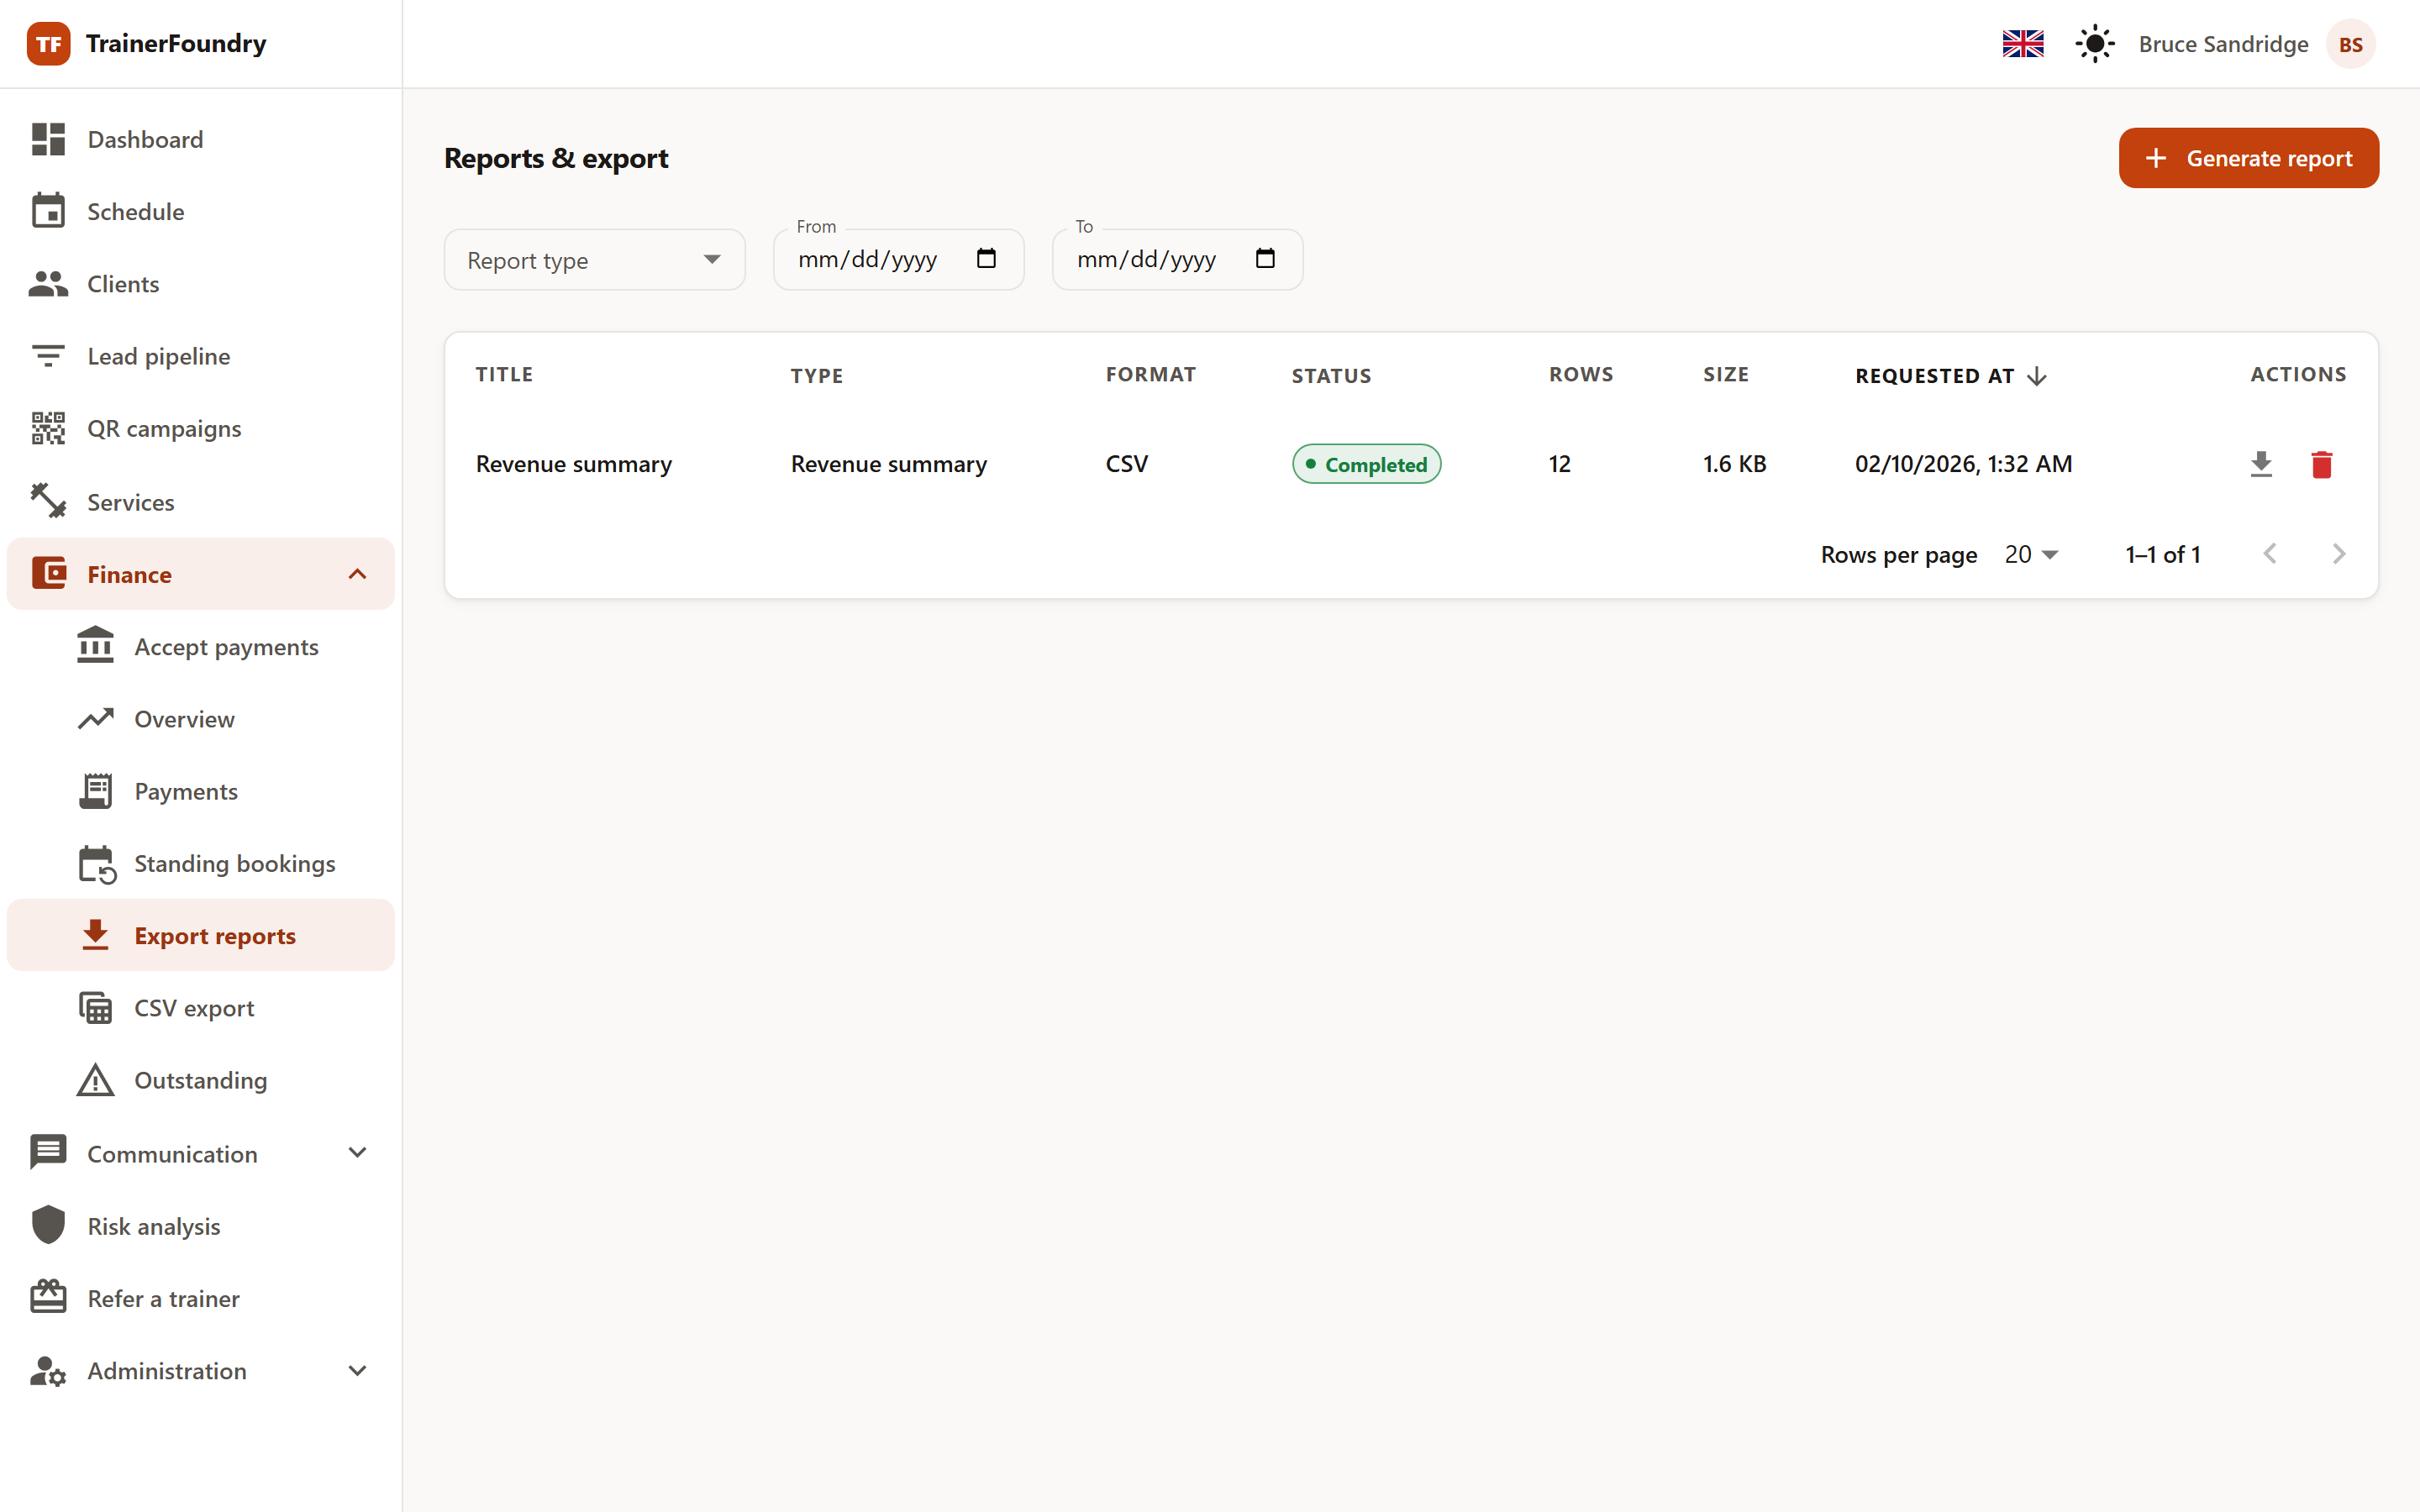This screenshot has width=2420, height=1512.
Task: Delete the Revenue summary report
Action: point(2321,464)
